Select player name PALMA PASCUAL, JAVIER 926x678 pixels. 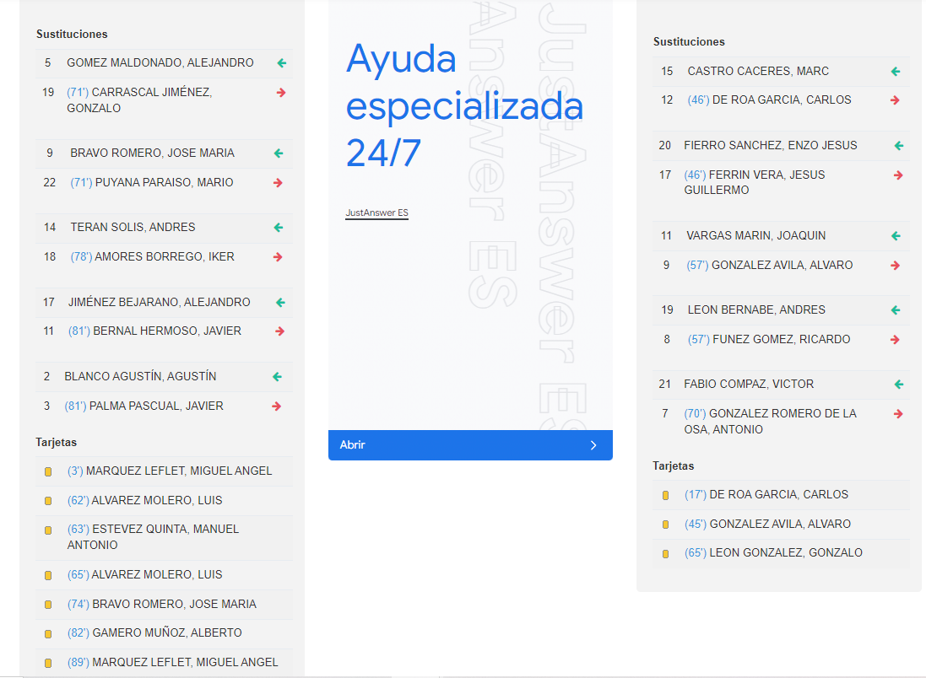[156, 406]
